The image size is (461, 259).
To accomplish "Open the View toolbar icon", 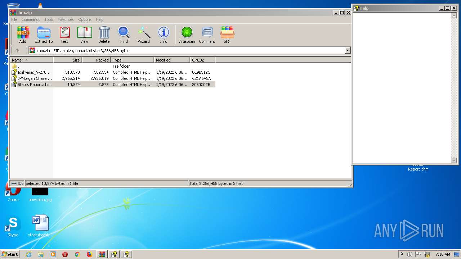I will (84, 35).
